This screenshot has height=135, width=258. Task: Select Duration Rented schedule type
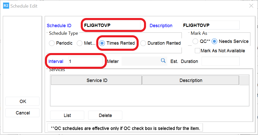tap(143, 43)
